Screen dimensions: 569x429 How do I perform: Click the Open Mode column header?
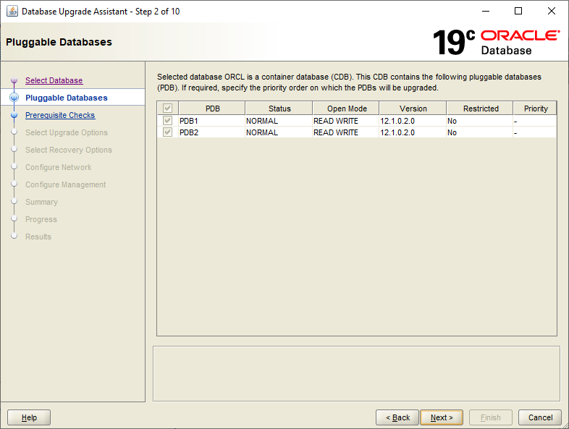[x=346, y=108]
